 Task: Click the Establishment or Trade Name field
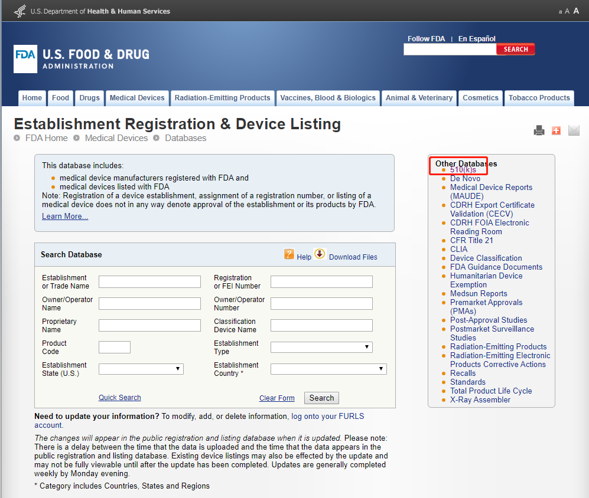(x=149, y=282)
